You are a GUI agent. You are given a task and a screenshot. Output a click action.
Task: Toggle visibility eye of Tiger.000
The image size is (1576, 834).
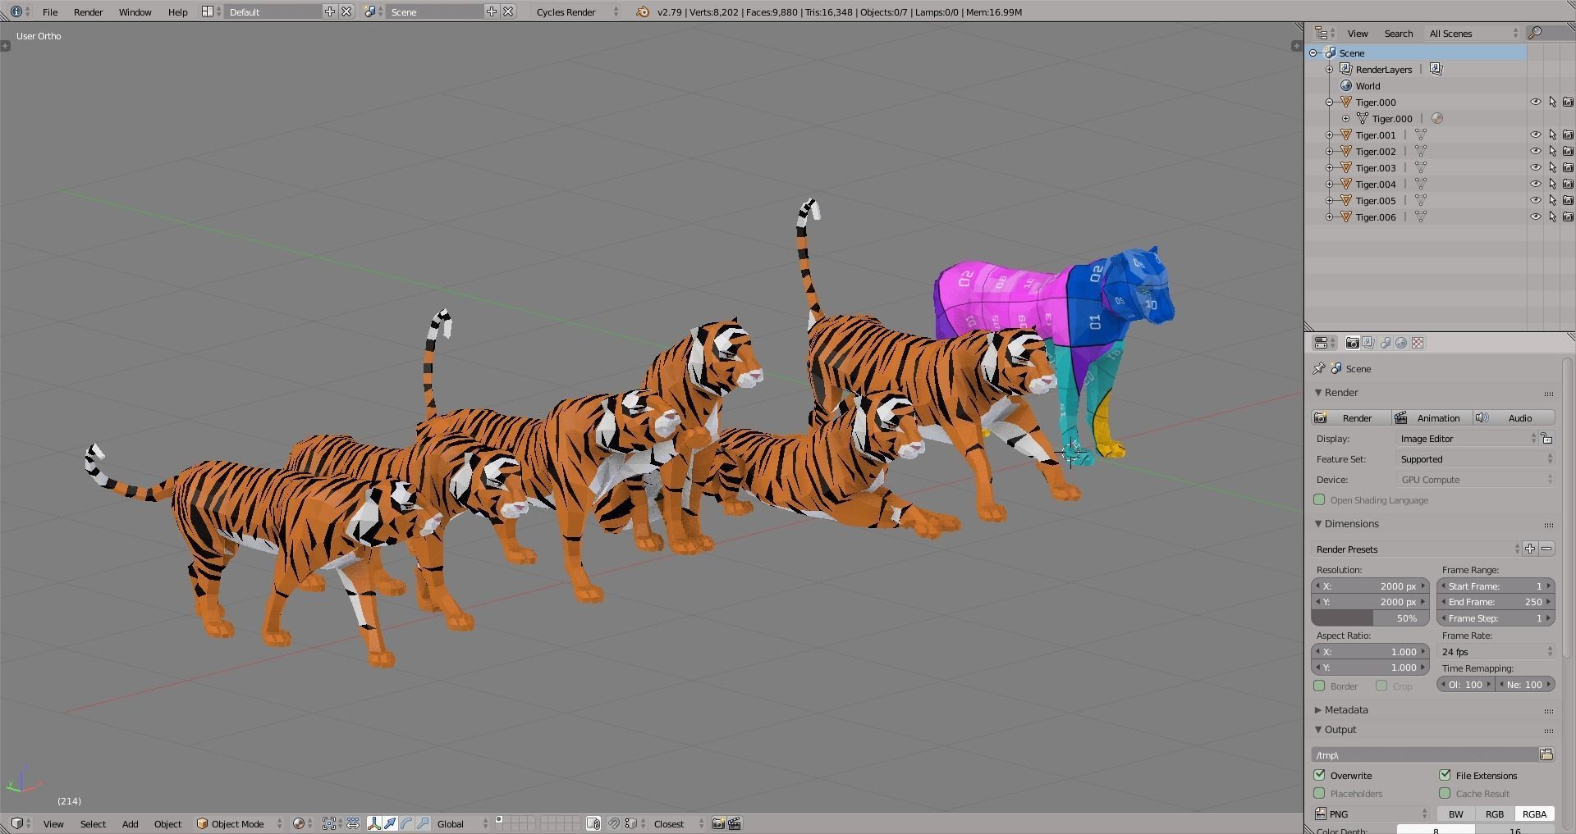coord(1536,103)
